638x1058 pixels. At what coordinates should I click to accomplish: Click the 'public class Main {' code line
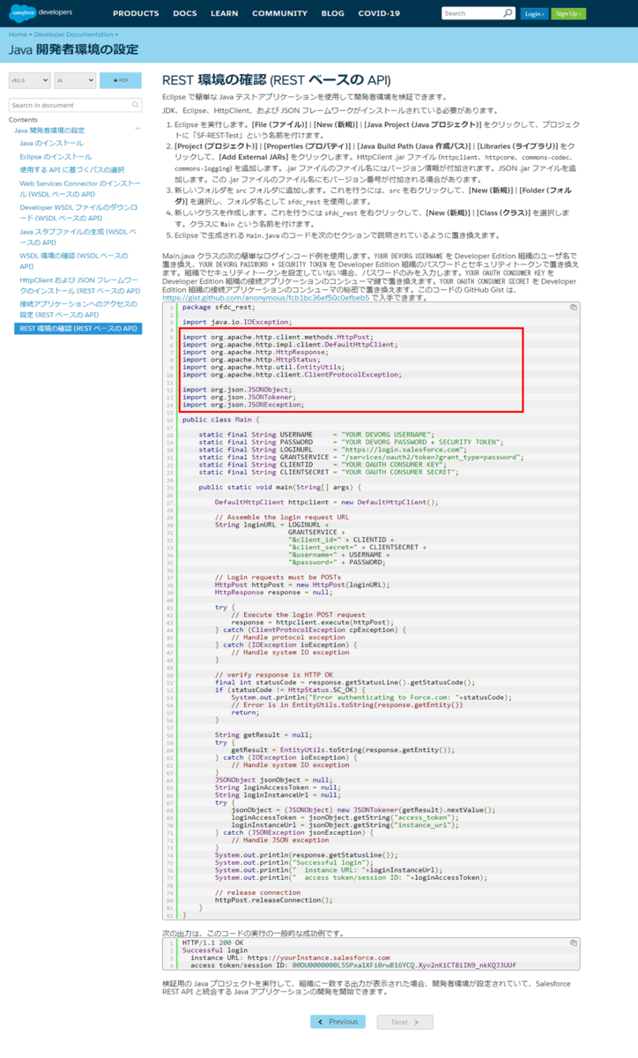coord(221,420)
